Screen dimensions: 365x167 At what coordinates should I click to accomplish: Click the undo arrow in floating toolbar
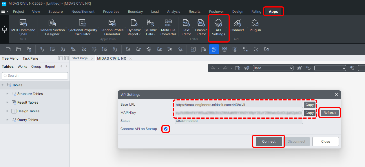213,68
